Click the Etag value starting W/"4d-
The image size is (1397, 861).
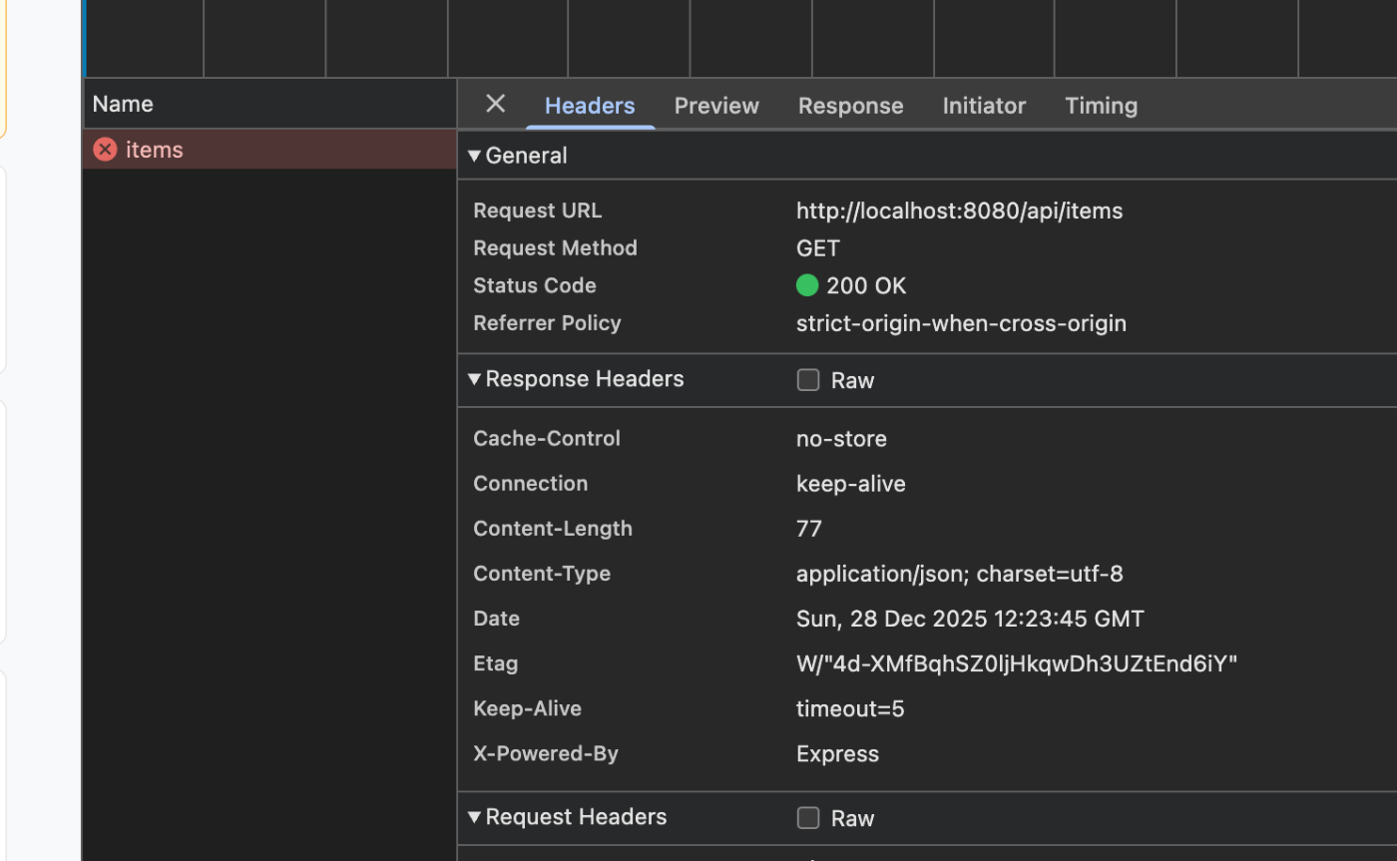point(1017,663)
